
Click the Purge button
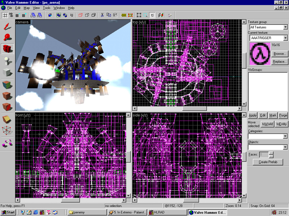coord(283,115)
